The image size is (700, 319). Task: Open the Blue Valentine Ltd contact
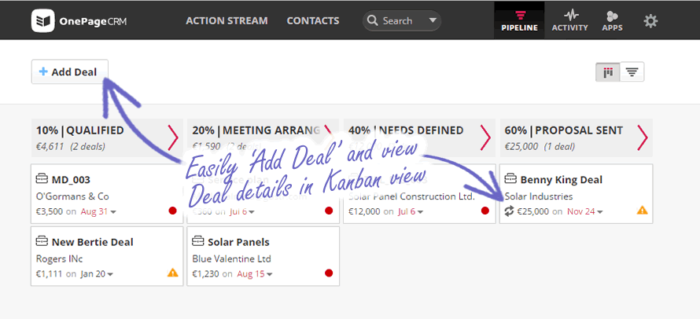click(x=232, y=258)
